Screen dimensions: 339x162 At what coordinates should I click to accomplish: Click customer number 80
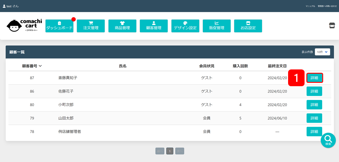pyautogui.click(x=32, y=104)
